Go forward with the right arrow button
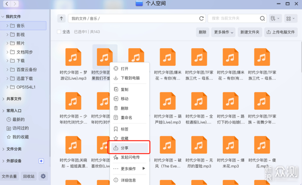The width and height of the screenshot is (302, 185). pyautogui.click(x=15, y=3)
